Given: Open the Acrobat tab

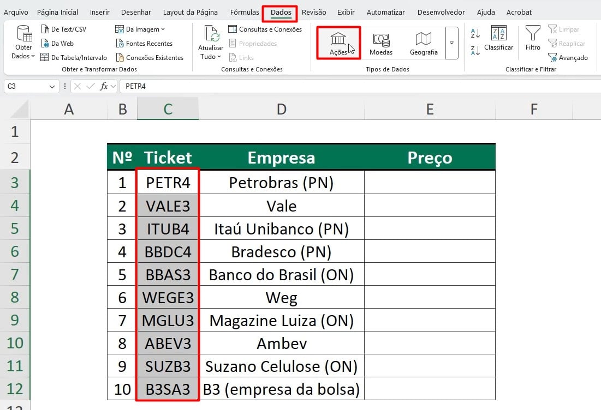Looking at the screenshot, I should (x=519, y=12).
